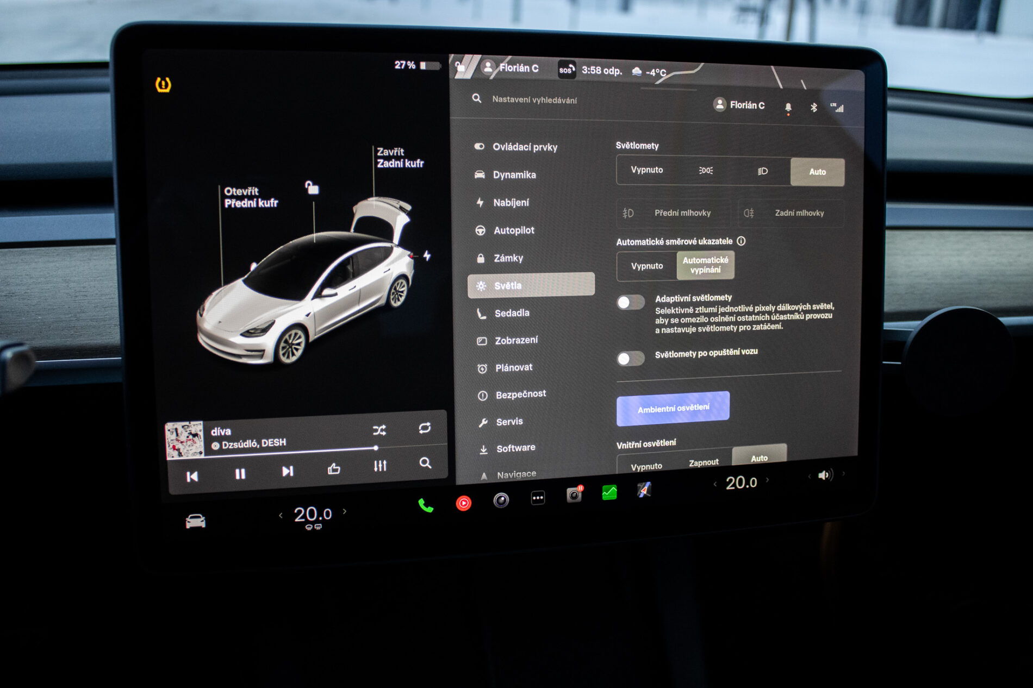This screenshot has height=688, width=1033.
Task: Like the current song with thumbs up
Action: [334, 468]
